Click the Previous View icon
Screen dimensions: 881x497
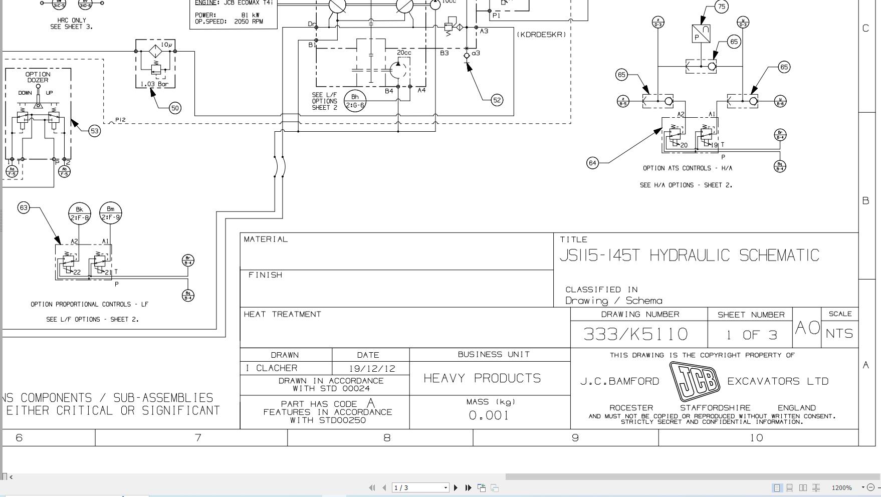pos(481,487)
